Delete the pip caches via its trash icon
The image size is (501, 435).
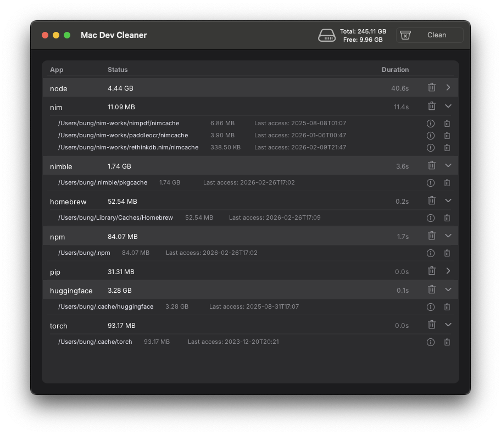click(432, 270)
